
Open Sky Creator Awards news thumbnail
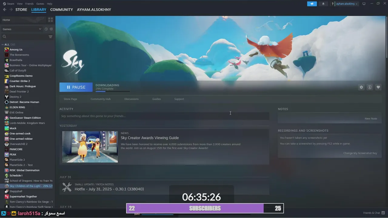tap(90, 147)
